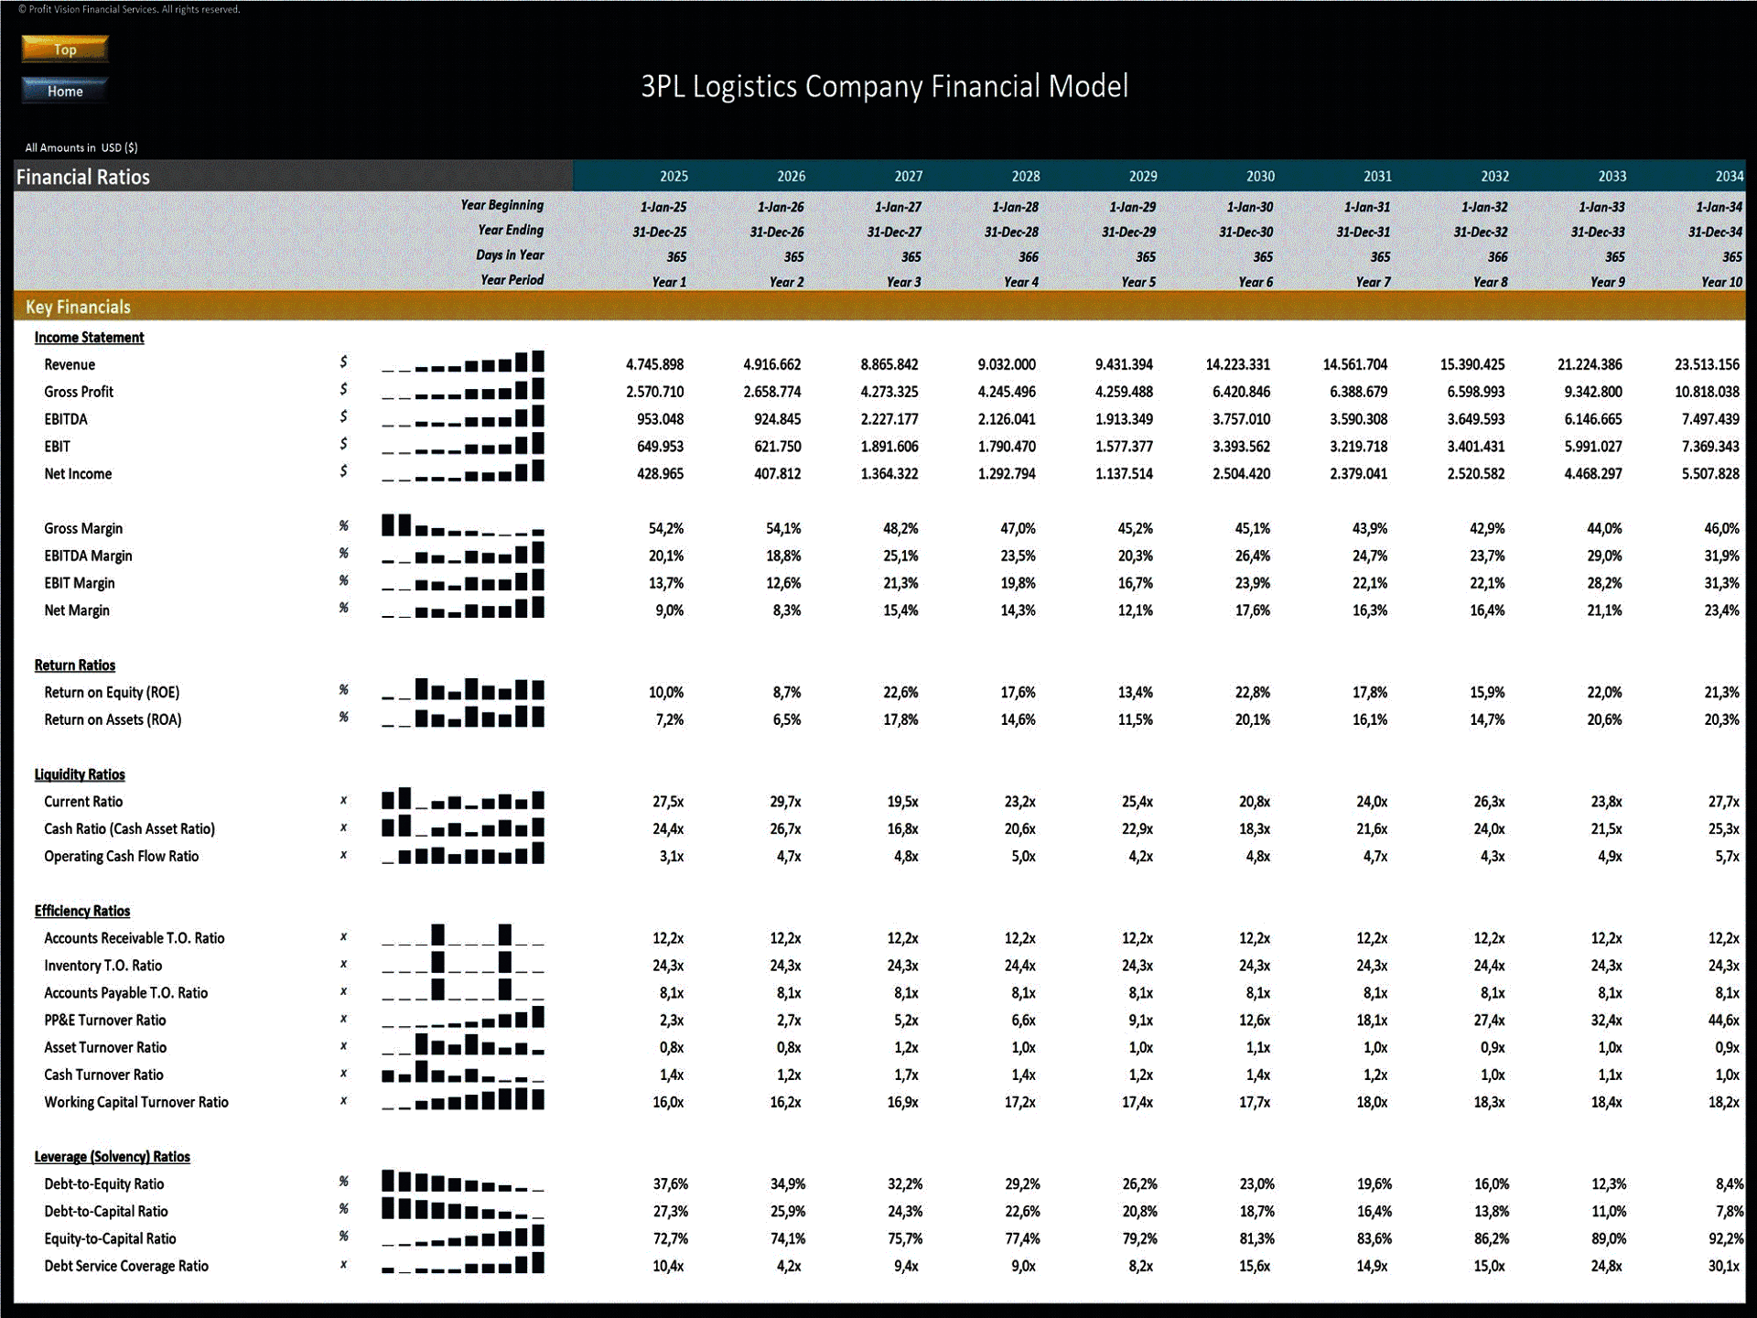Select revenue value 4.745.898

pyautogui.click(x=654, y=364)
